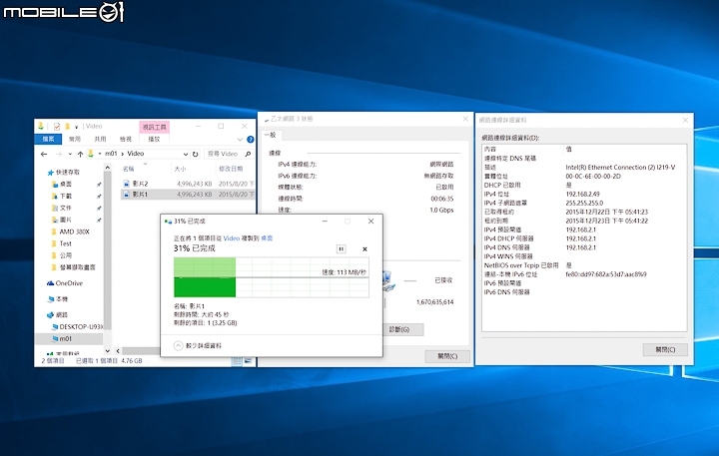Click the search magnifier icon
Screen dimensions: 719x456
[248, 154]
